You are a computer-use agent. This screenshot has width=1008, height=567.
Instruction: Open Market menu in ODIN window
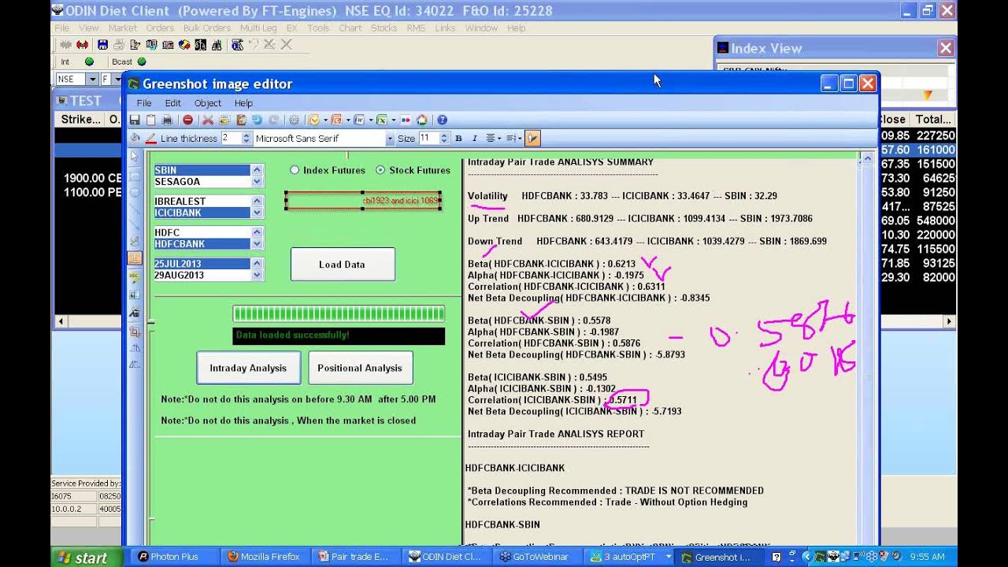coord(123,28)
